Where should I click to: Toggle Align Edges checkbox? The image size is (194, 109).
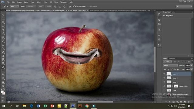coord(88,6)
